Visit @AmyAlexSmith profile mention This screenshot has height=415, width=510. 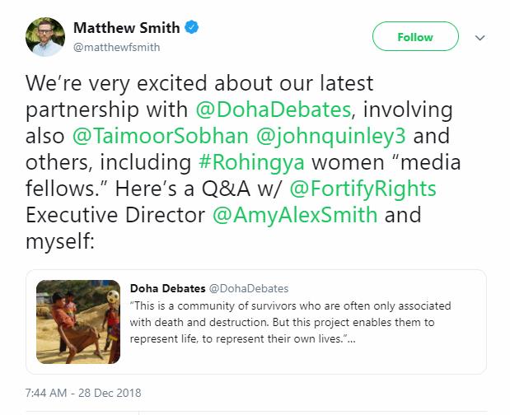tap(295, 216)
